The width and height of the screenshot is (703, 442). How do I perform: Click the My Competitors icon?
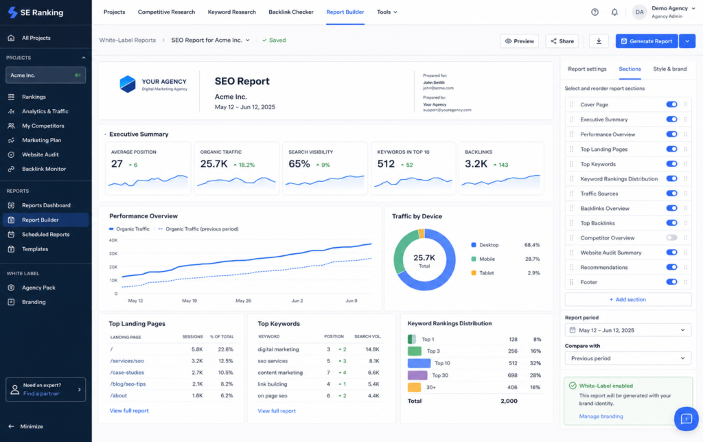coord(11,126)
